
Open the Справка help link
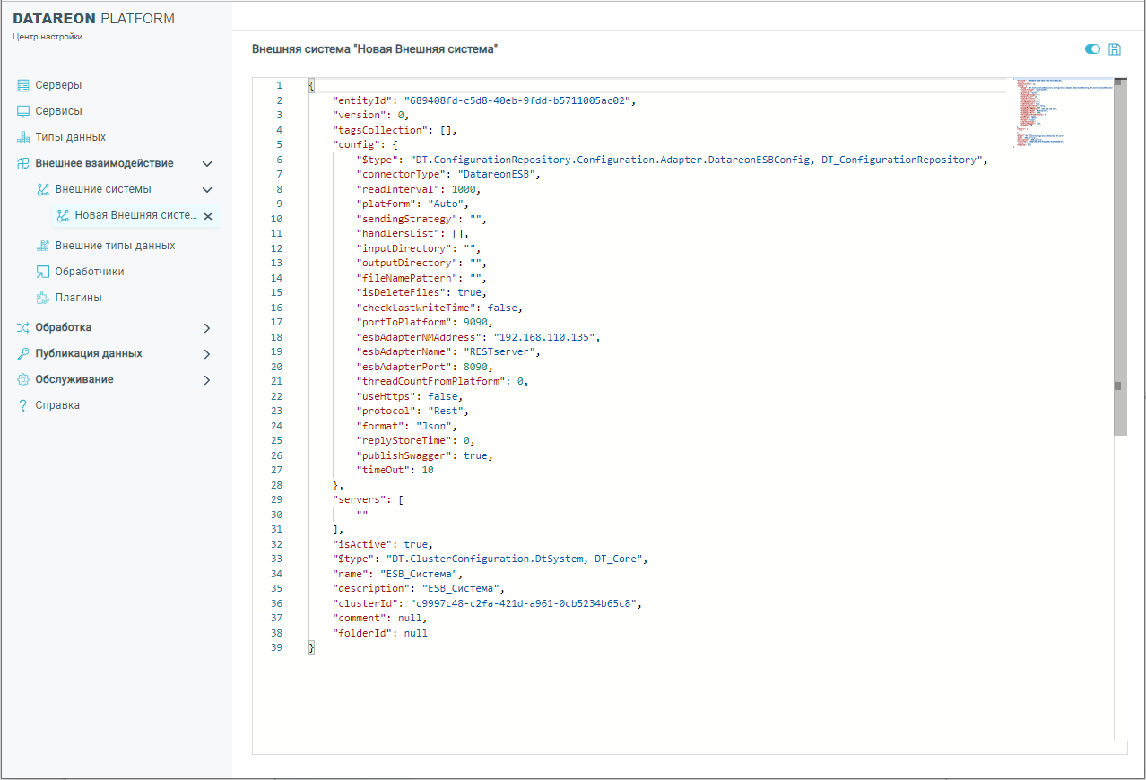tap(57, 405)
